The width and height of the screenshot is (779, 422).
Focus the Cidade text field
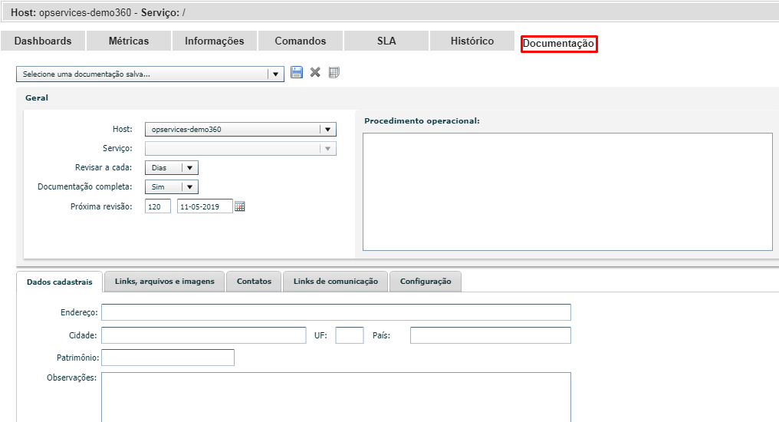pos(203,335)
